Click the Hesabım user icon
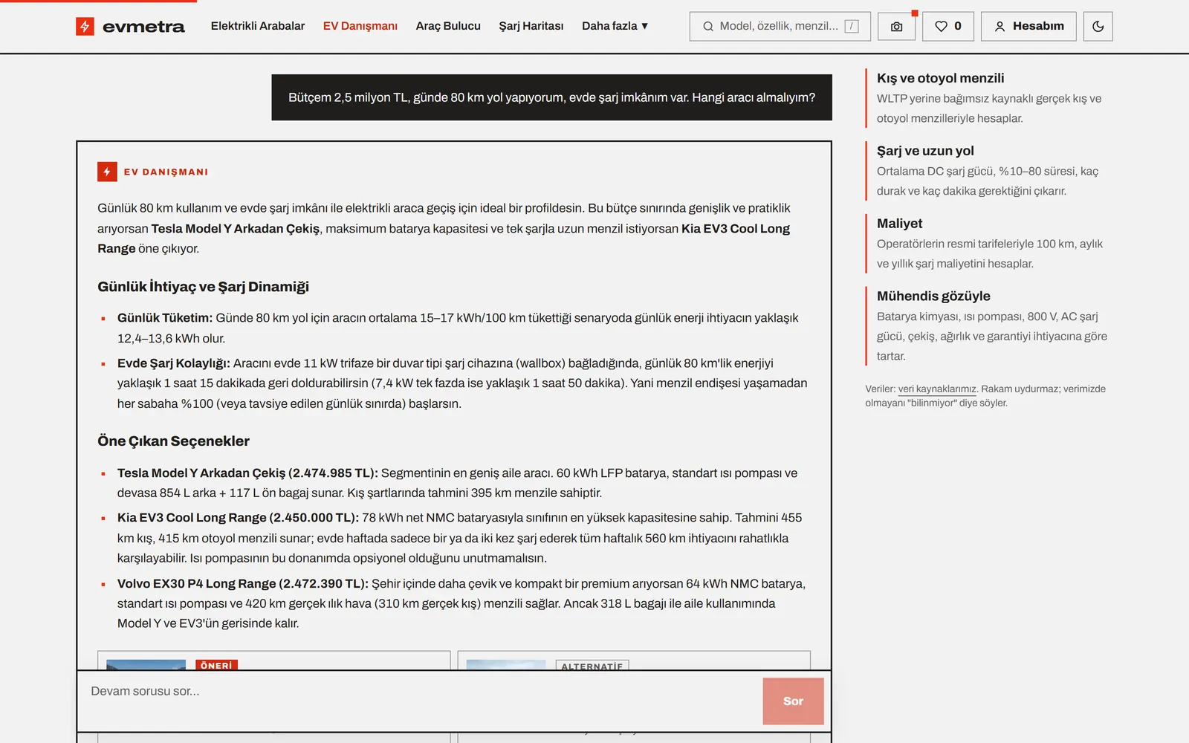The image size is (1189, 743). coord(1000,27)
